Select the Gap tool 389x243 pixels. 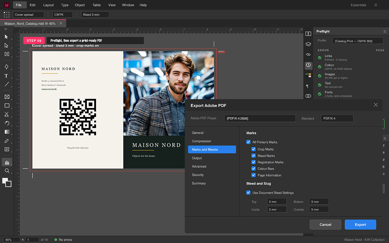point(6,54)
